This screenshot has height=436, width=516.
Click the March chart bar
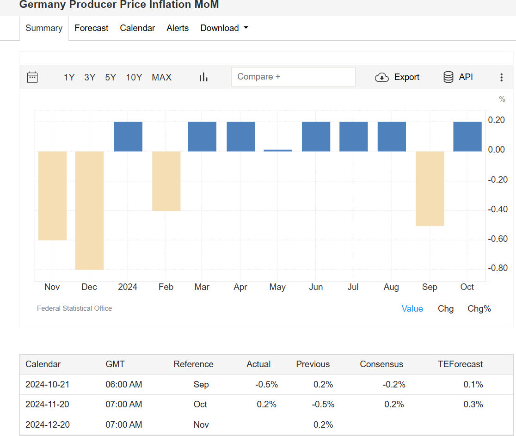(x=202, y=136)
